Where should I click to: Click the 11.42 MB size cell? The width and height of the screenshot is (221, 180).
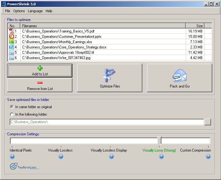pos(195,52)
